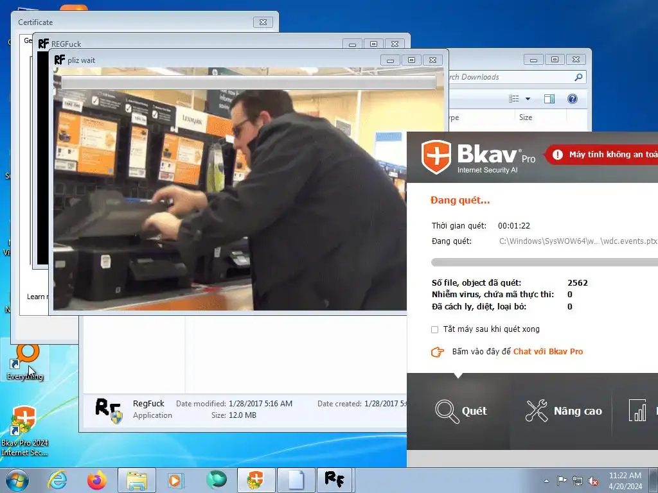Open clock showing 11:22 AM
Image resolution: width=658 pixels, height=493 pixels.
tap(625, 481)
